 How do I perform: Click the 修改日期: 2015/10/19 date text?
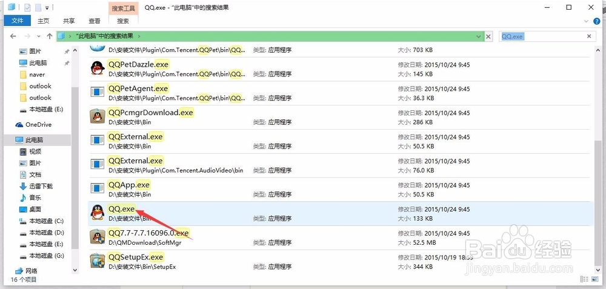pyautogui.click(x=436, y=257)
